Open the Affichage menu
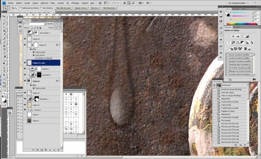261x159 pixels. pyautogui.click(x=75, y=3)
